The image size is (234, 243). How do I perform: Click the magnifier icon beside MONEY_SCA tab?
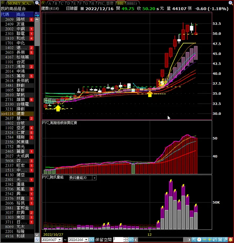37,3
